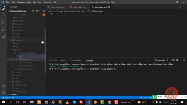Open the Accounts menu icon
Screen dimensions: 187x105
tap(4, 85)
